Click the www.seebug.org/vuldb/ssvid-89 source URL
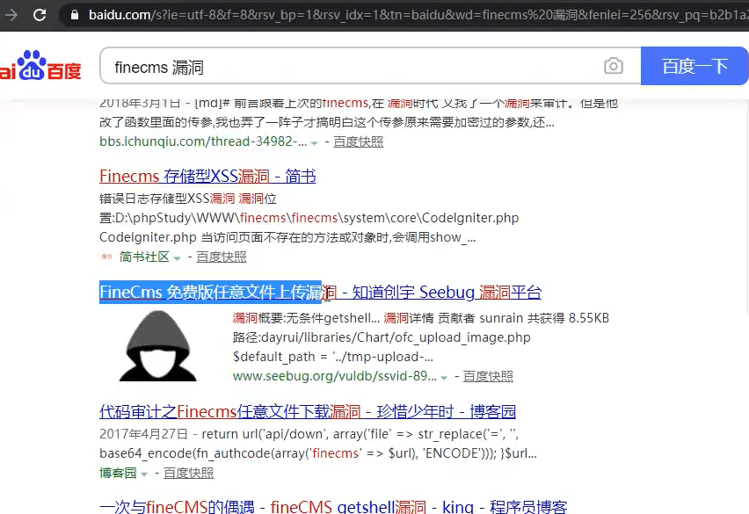The image size is (749, 514). pos(334,376)
